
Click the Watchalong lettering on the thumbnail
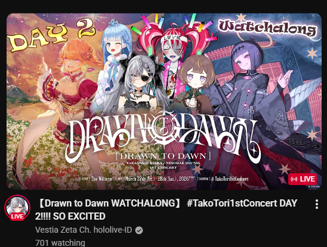point(267,28)
